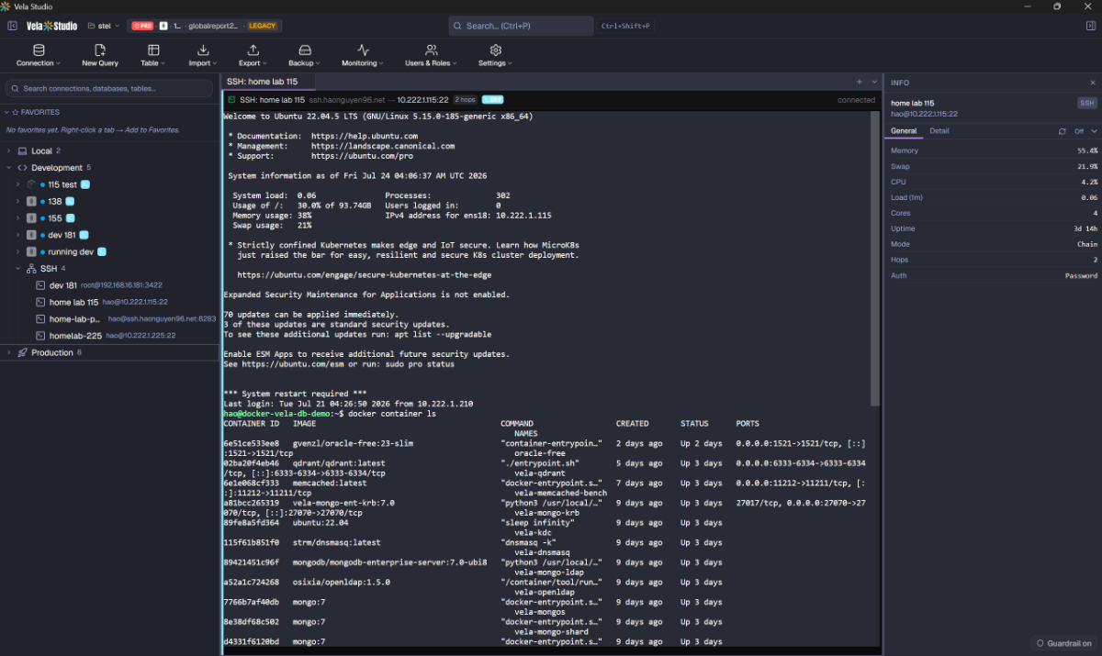This screenshot has height=656, width=1102.
Task: Switch to 'SSH: home lab 115' tab
Action: (x=262, y=82)
